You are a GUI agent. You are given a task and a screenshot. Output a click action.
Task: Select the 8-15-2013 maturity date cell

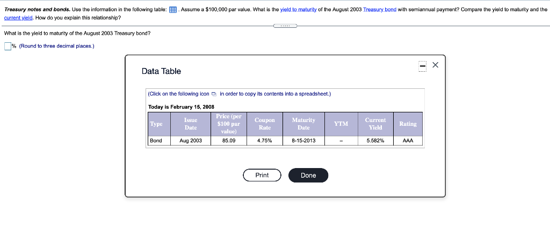[x=303, y=141]
